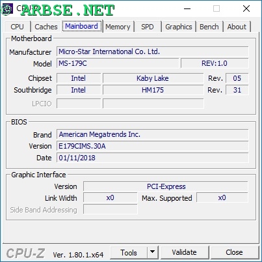Click the Chipset vendor Intel field
Viewport: 262px width, 262px height.
79,78
